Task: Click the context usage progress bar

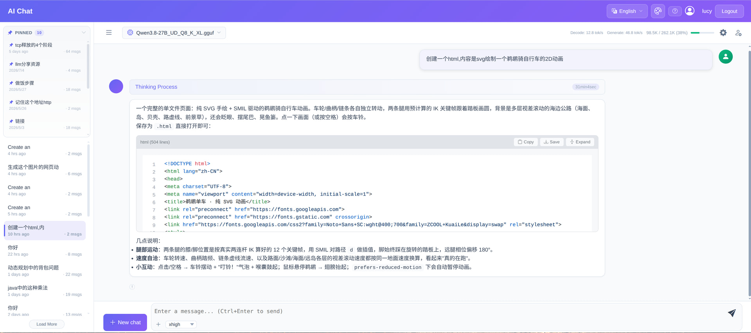Action: (x=702, y=33)
